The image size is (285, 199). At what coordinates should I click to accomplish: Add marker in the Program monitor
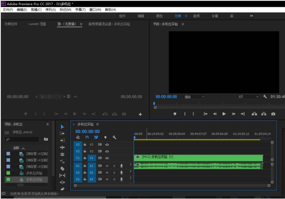point(175,114)
